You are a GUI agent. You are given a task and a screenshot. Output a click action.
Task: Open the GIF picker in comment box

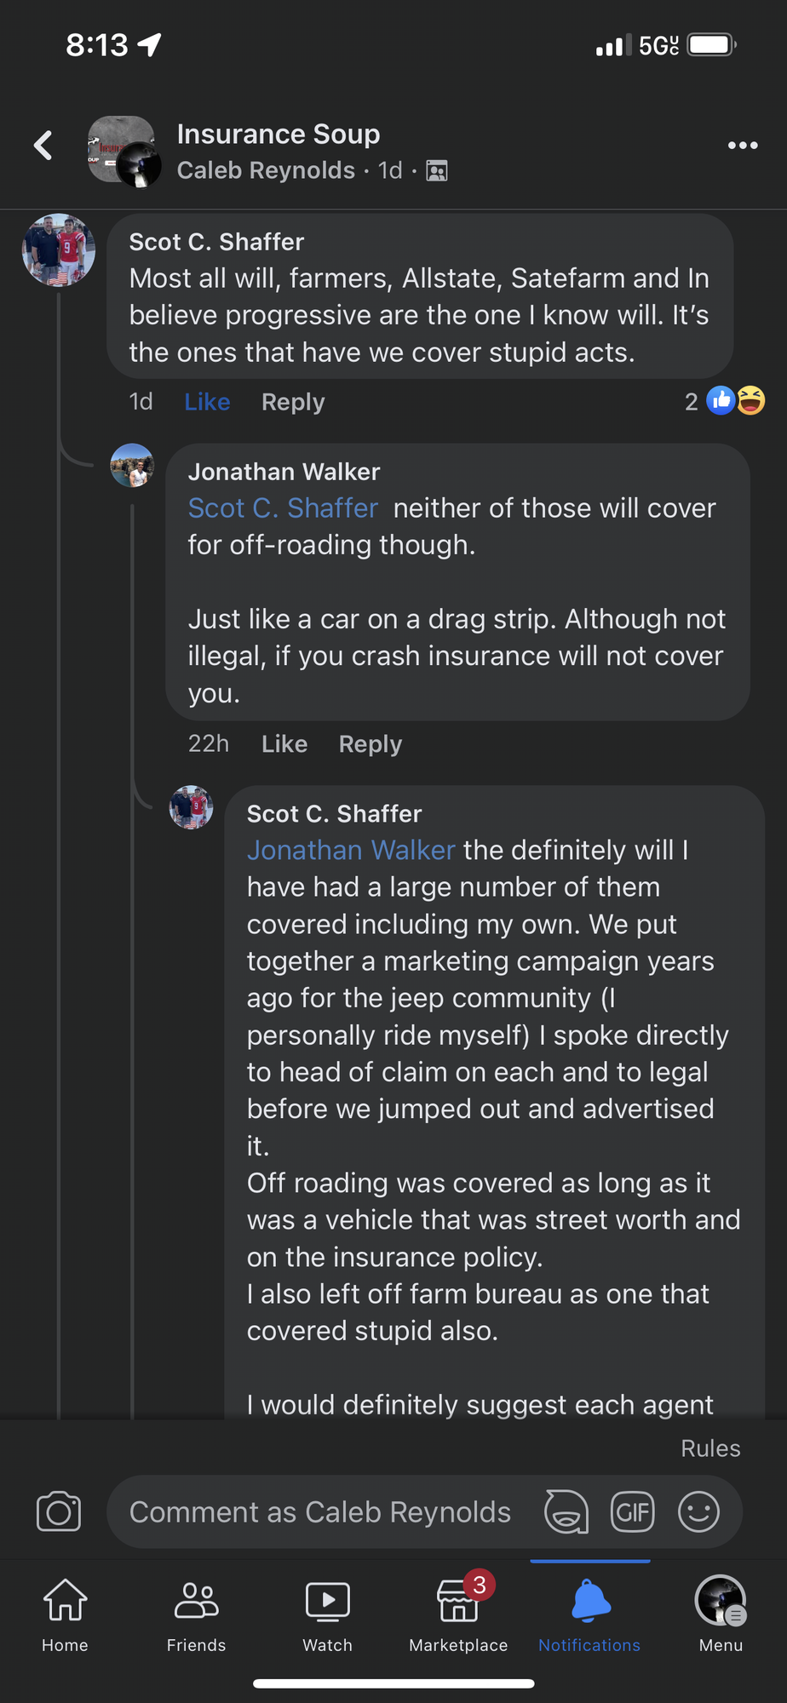tap(632, 1511)
